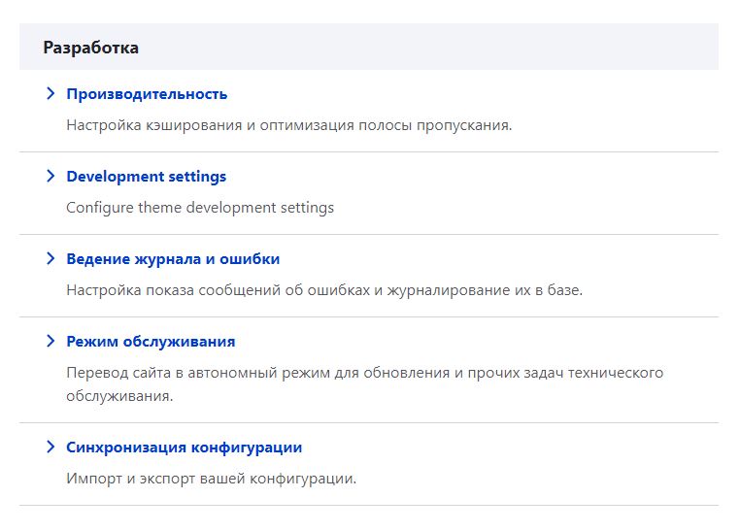Click the Настройка кэширования description text
This screenshot has width=740, height=531.
[288, 125]
